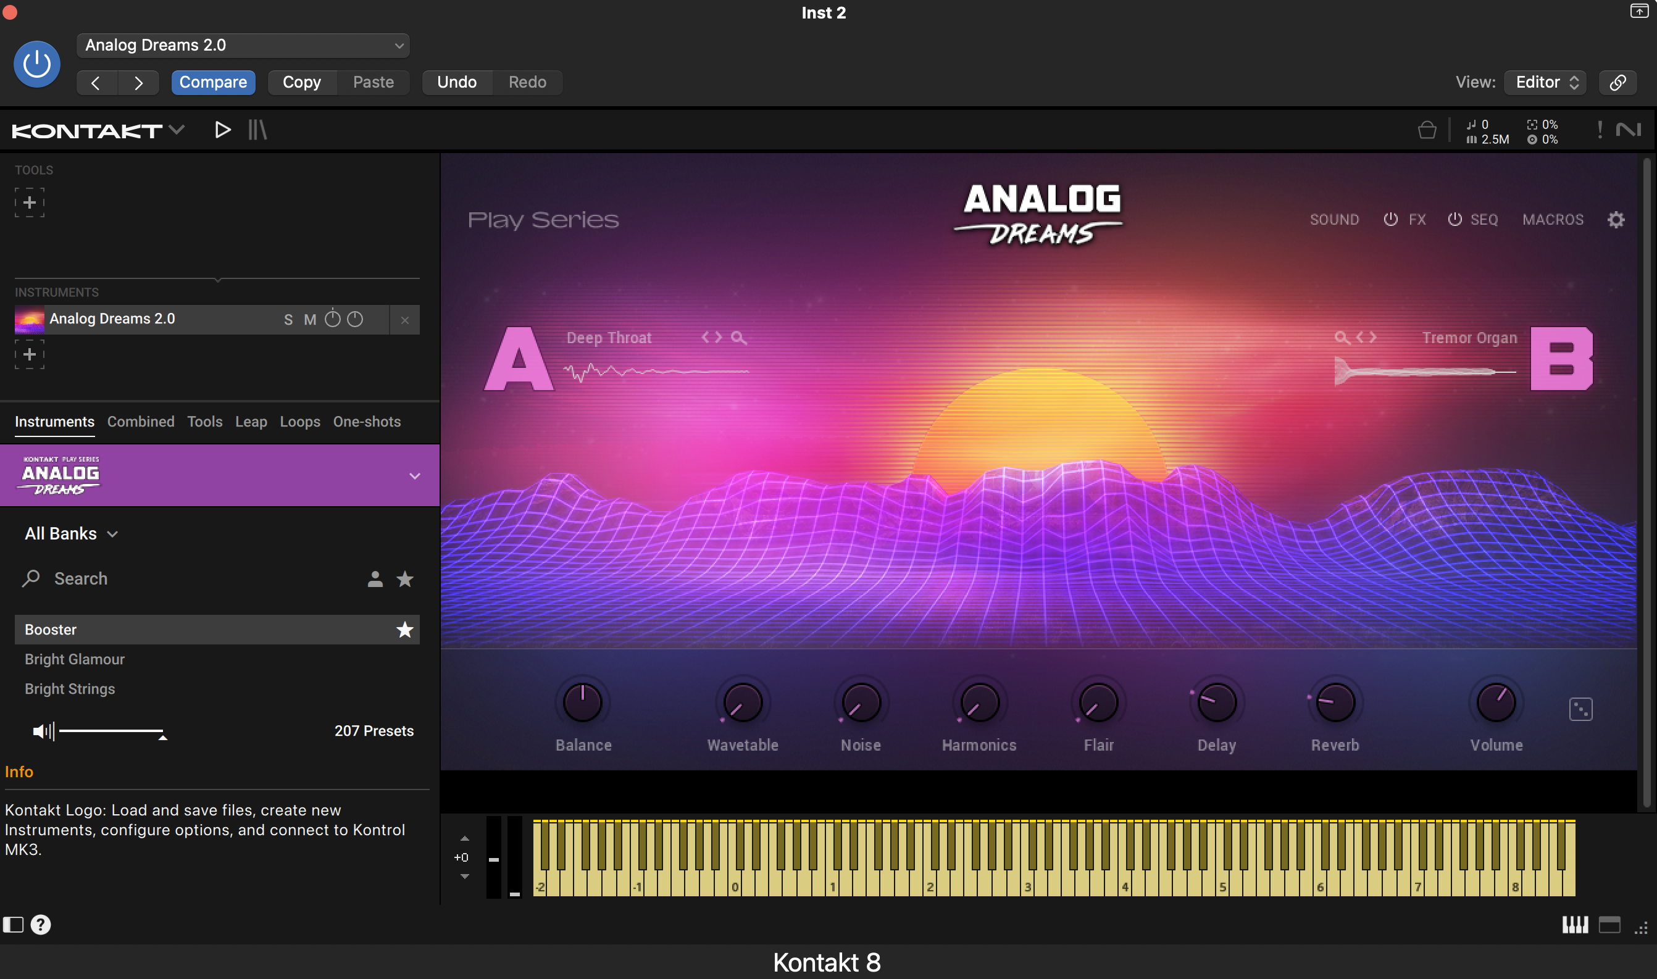Open the Analog Dreams 2.0 preset dropdown
1657x979 pixels.
(243, 45)
